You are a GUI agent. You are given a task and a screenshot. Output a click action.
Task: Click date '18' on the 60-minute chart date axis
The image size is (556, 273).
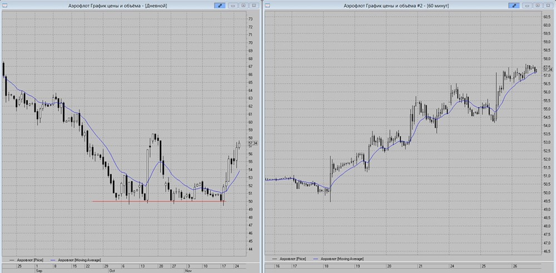pyautogui.click(x=326, y=266)
